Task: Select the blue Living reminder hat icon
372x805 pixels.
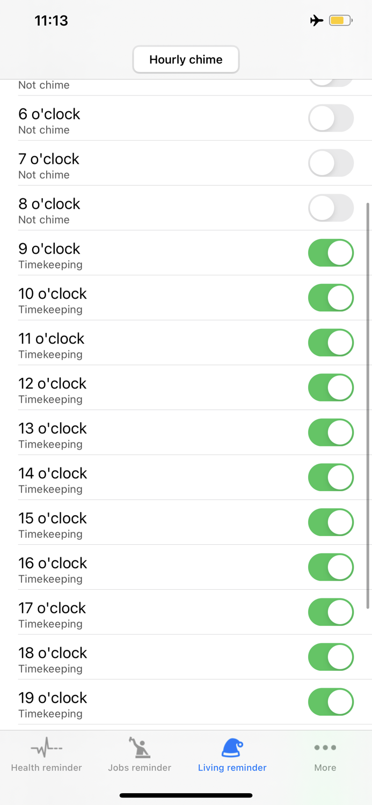Action: [232, 747]
